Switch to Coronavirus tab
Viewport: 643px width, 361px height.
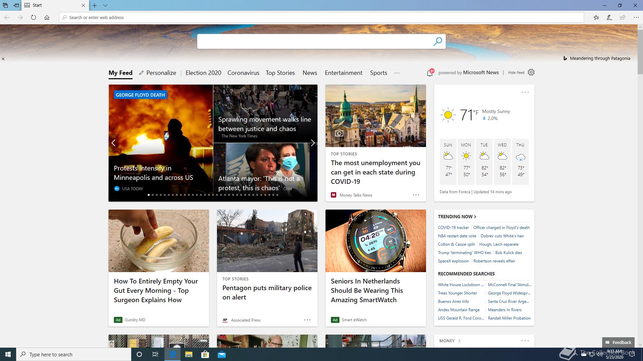tap(243, 73)
